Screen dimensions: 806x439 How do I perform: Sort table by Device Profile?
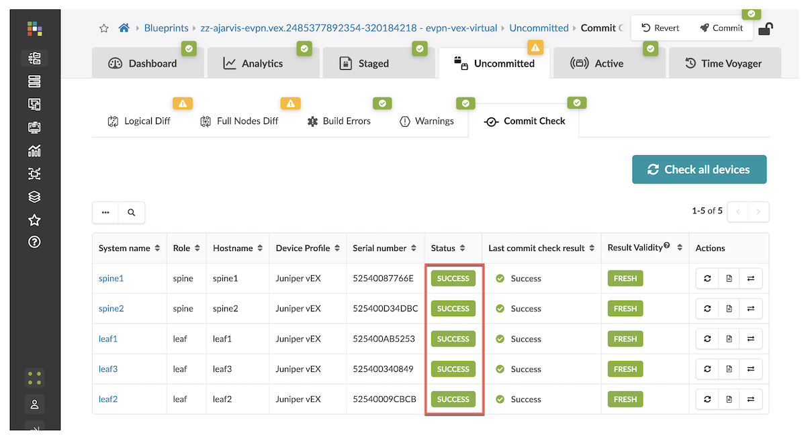pyautogui.click(x=308, y=248)
